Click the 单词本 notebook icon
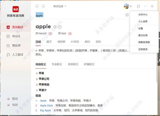The image size is (160, 116). (x=8, y=36)
